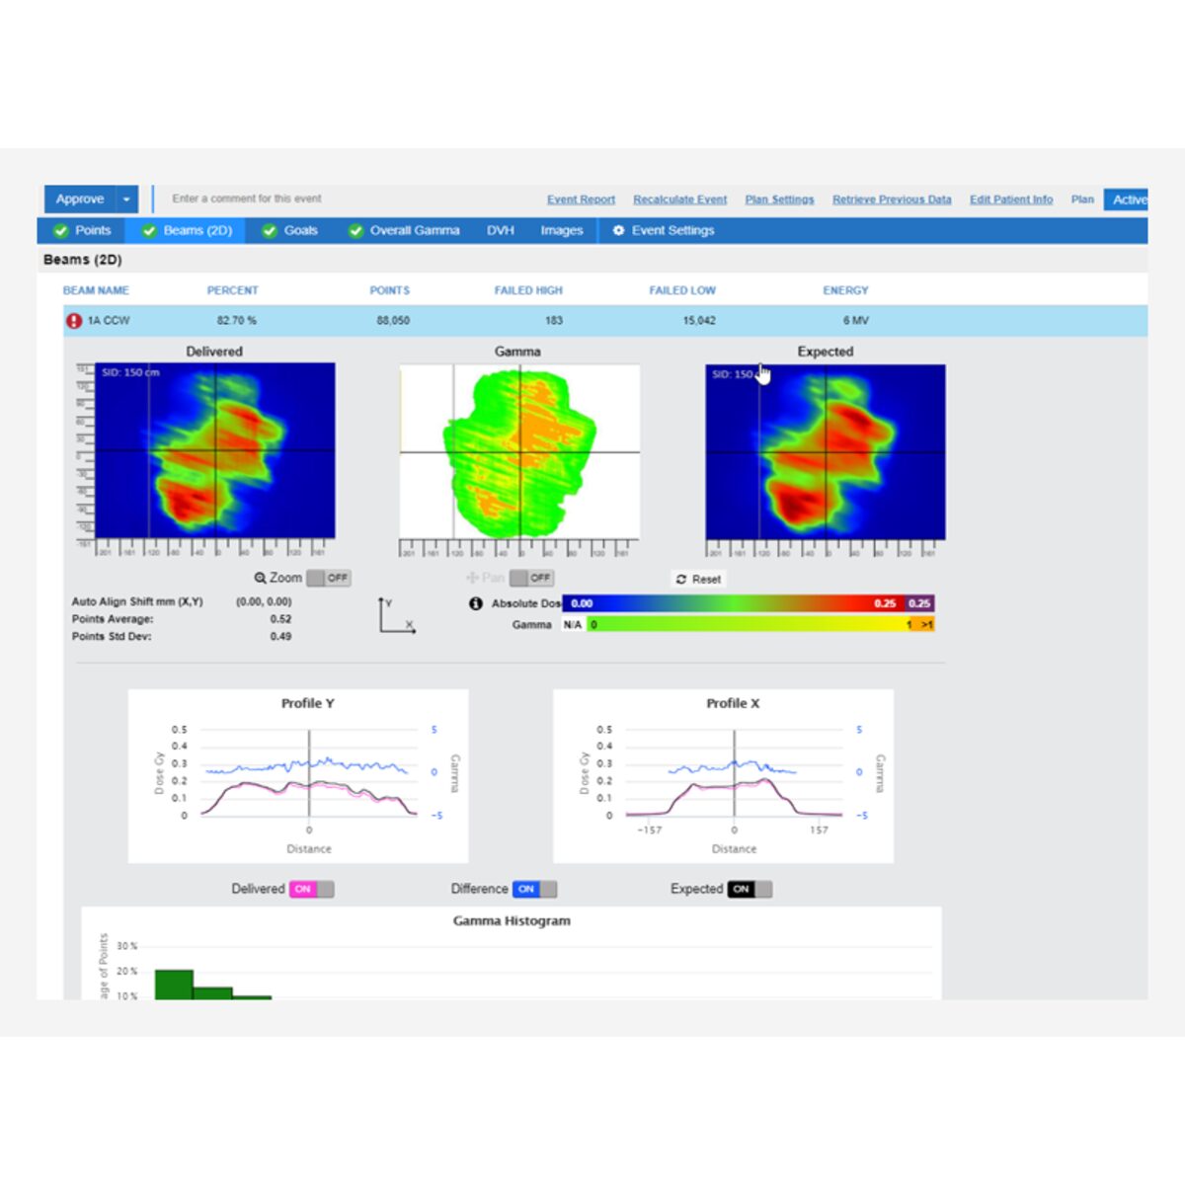Open the DVH tab
This screenshot has height=1185, width=1185.
point(501,230)
